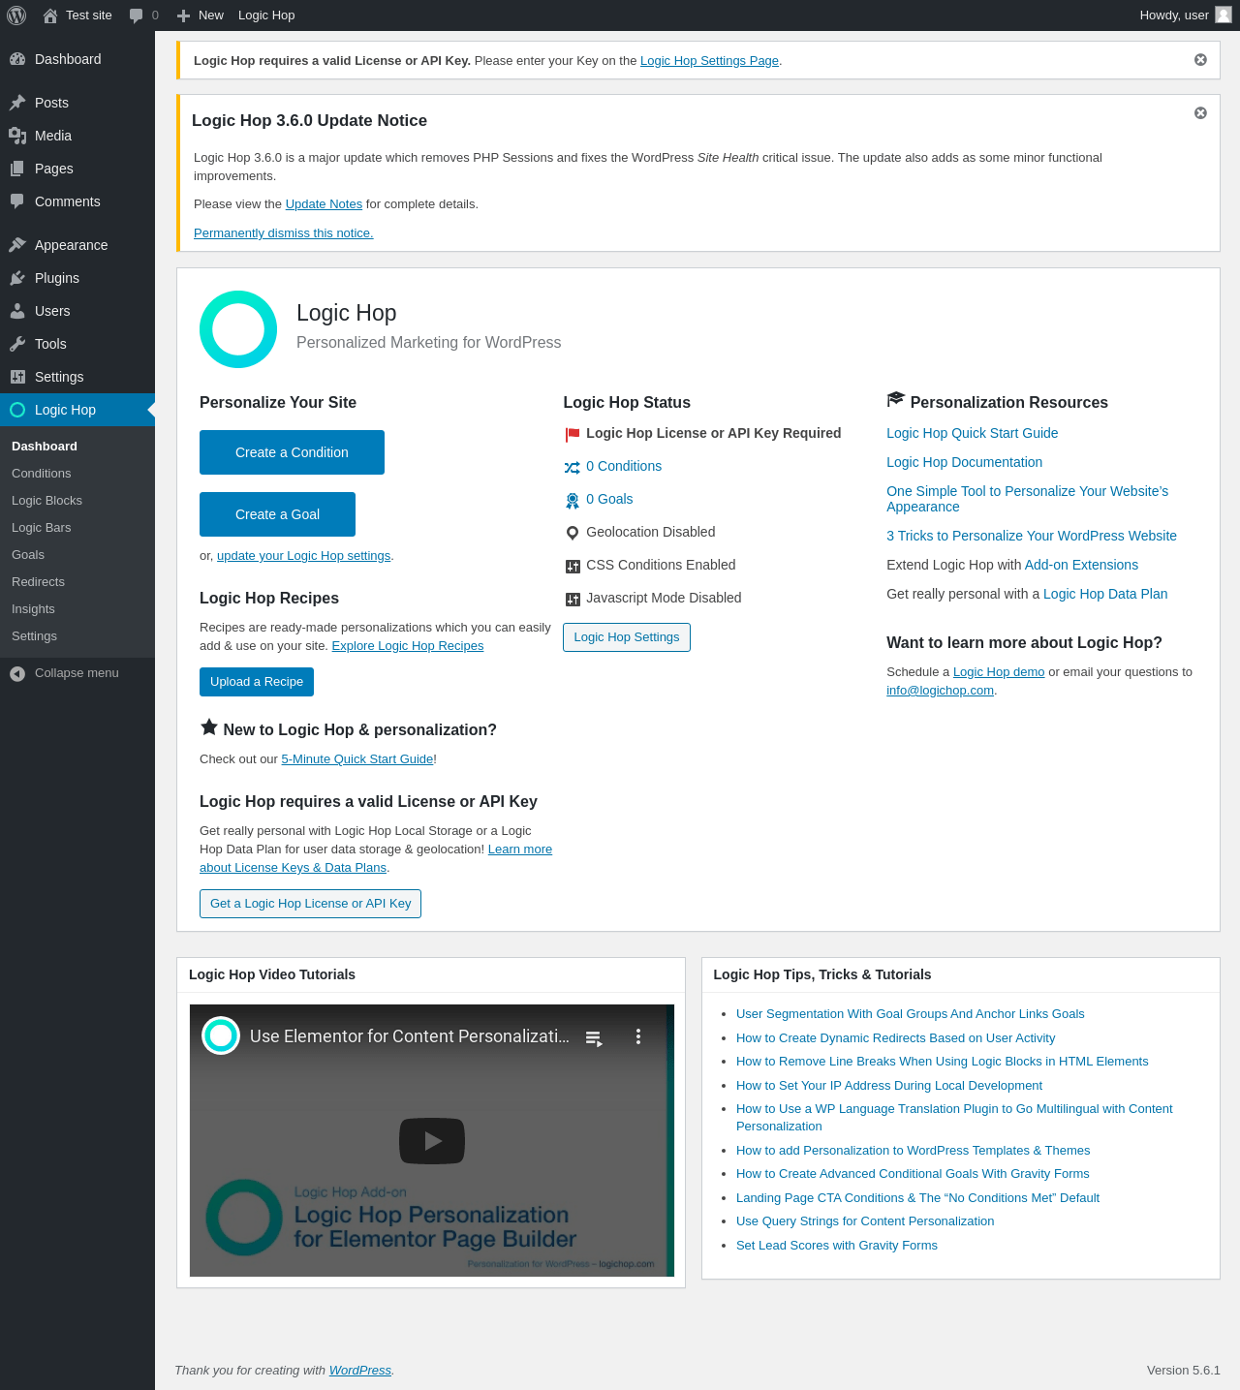Screen dimensions: 1240x1390
Task: Click the Posts pushpin icon
Action: click(17, 103)
